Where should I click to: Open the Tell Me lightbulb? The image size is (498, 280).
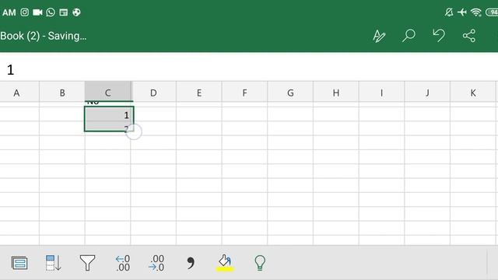[260, 263]
